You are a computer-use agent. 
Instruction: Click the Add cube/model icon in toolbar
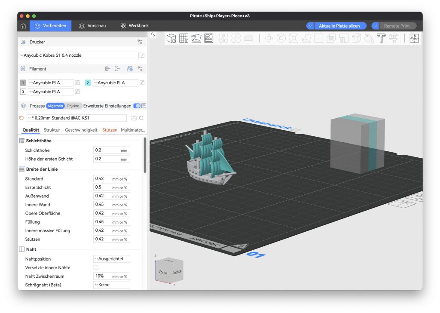pos(171,38)
